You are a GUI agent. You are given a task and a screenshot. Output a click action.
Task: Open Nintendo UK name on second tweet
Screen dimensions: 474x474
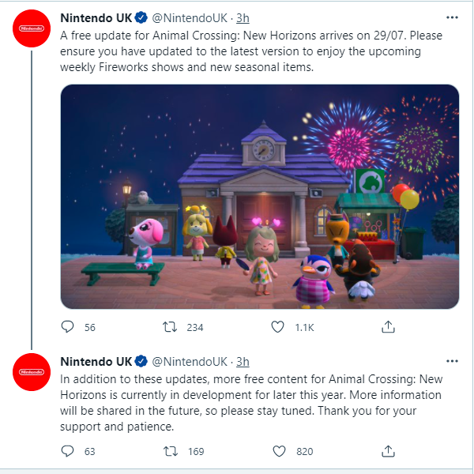coord(96,362)
